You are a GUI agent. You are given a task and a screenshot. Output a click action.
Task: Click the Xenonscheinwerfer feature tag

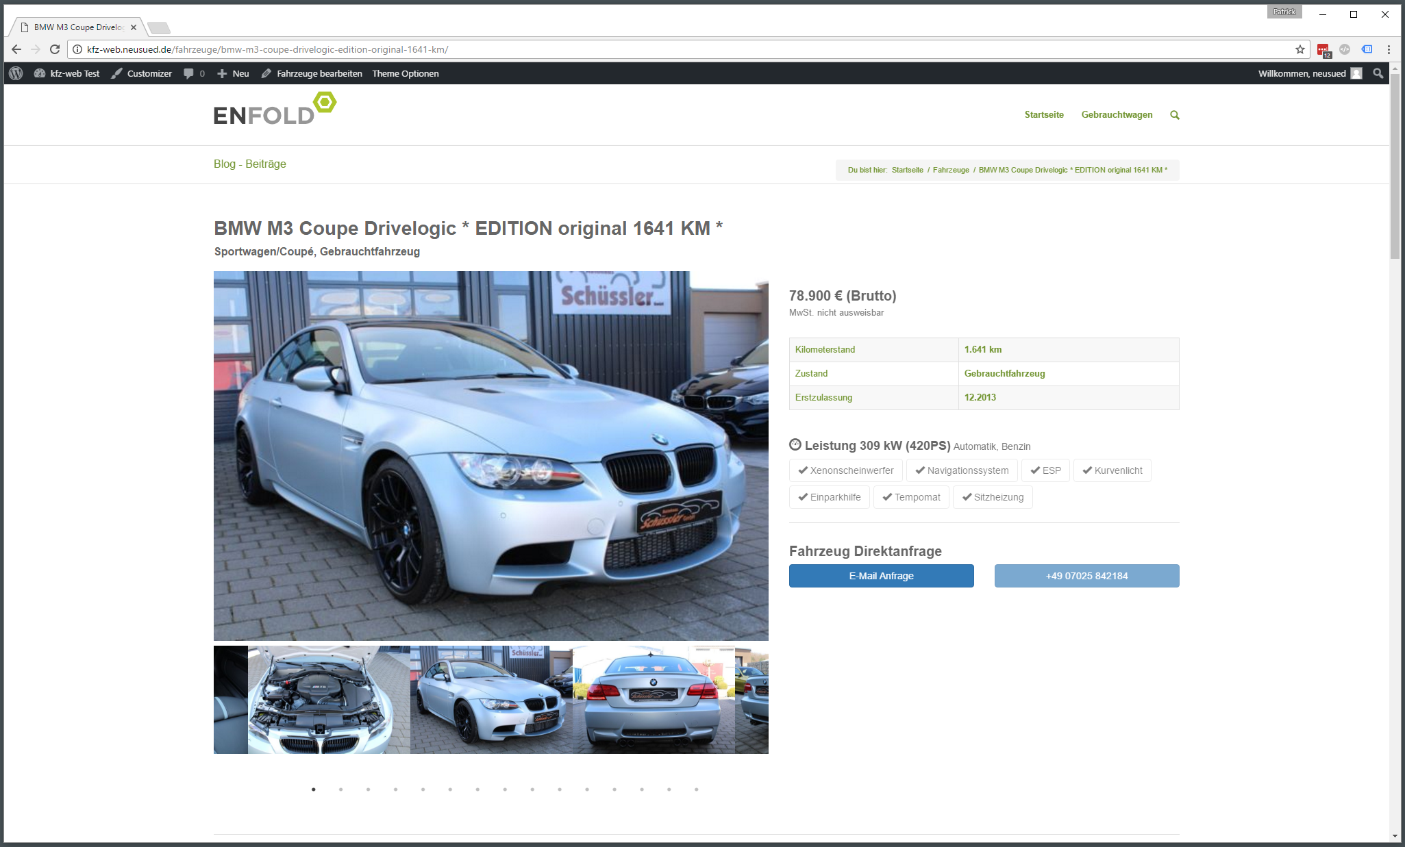[845, 470]
